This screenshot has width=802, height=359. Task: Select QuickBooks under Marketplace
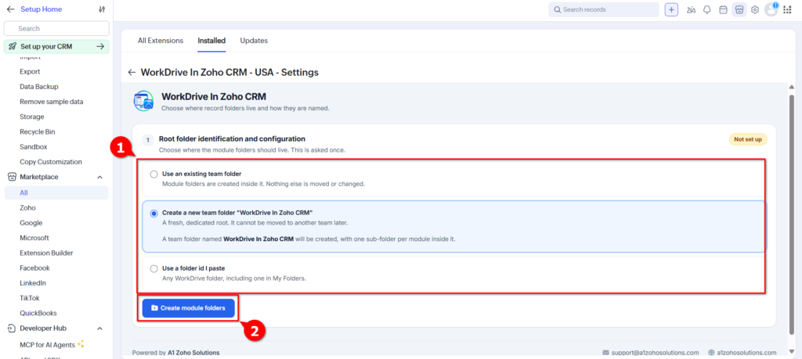[x=38, y=313]
